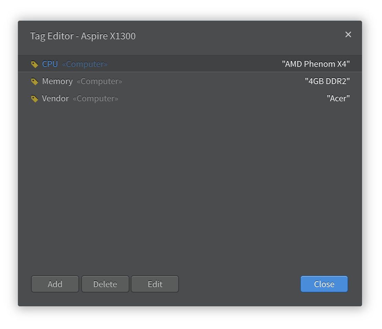The height and width of the screenshot is (329, 382).
Task: Click the "AMD Phenom X4" value
Action: coord(316,64)
